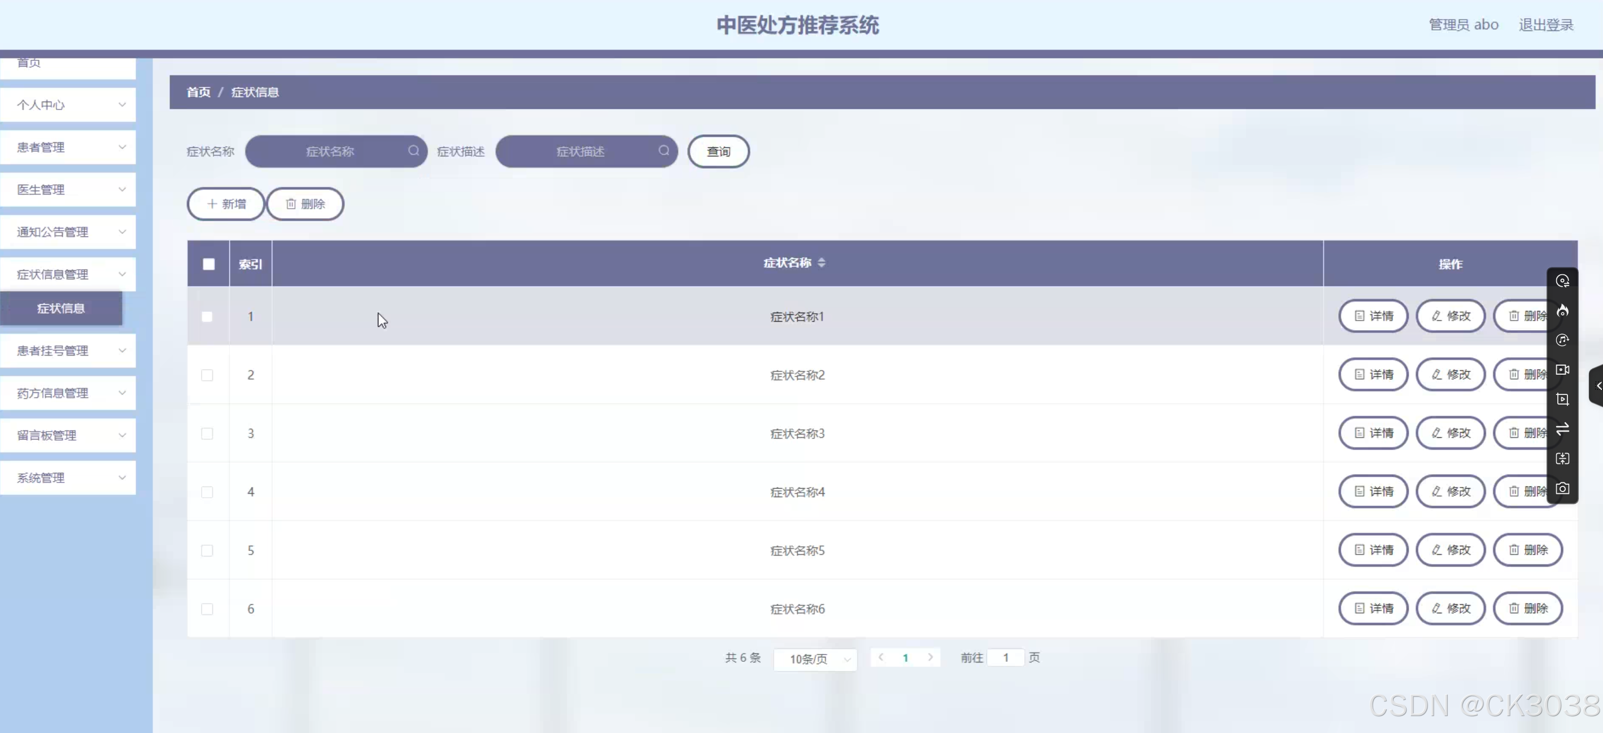Viewport: 1603px width, 733px height.
Task: Click the 退出登录 link
Action: tap(1545, 25)
